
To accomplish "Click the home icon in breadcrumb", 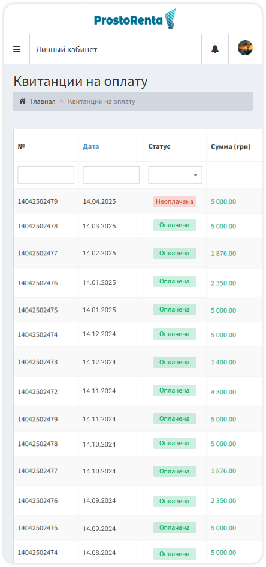I will 22,101.
